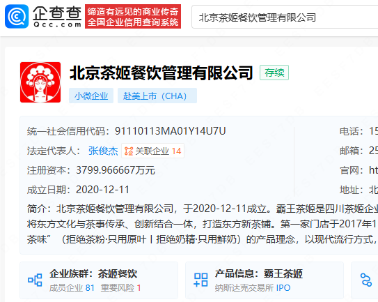The height and width of the screenshot is (302, 378).
Task: View 重要风险 1 alert
Action: [x=120, y=288]
